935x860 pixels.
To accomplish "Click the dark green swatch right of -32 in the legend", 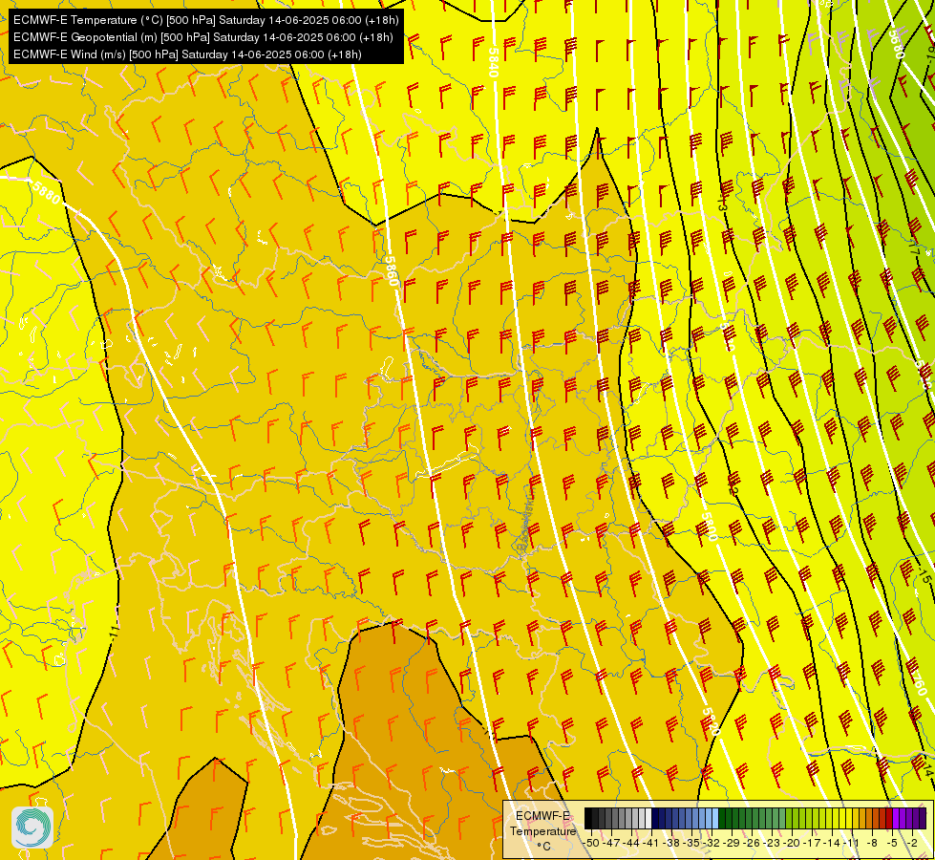I will tap(722, 818).
